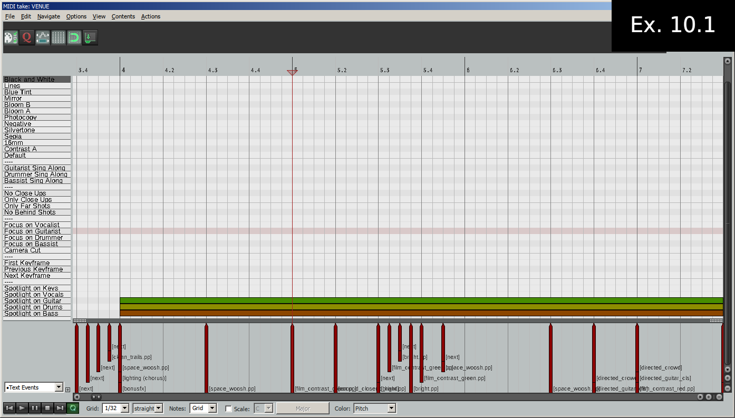This screenshot has height=418, width=735.
Task: Open the Edit menu
Action: pos(26,16)
